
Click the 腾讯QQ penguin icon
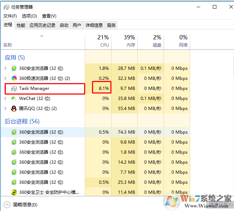tap(14, 109)
